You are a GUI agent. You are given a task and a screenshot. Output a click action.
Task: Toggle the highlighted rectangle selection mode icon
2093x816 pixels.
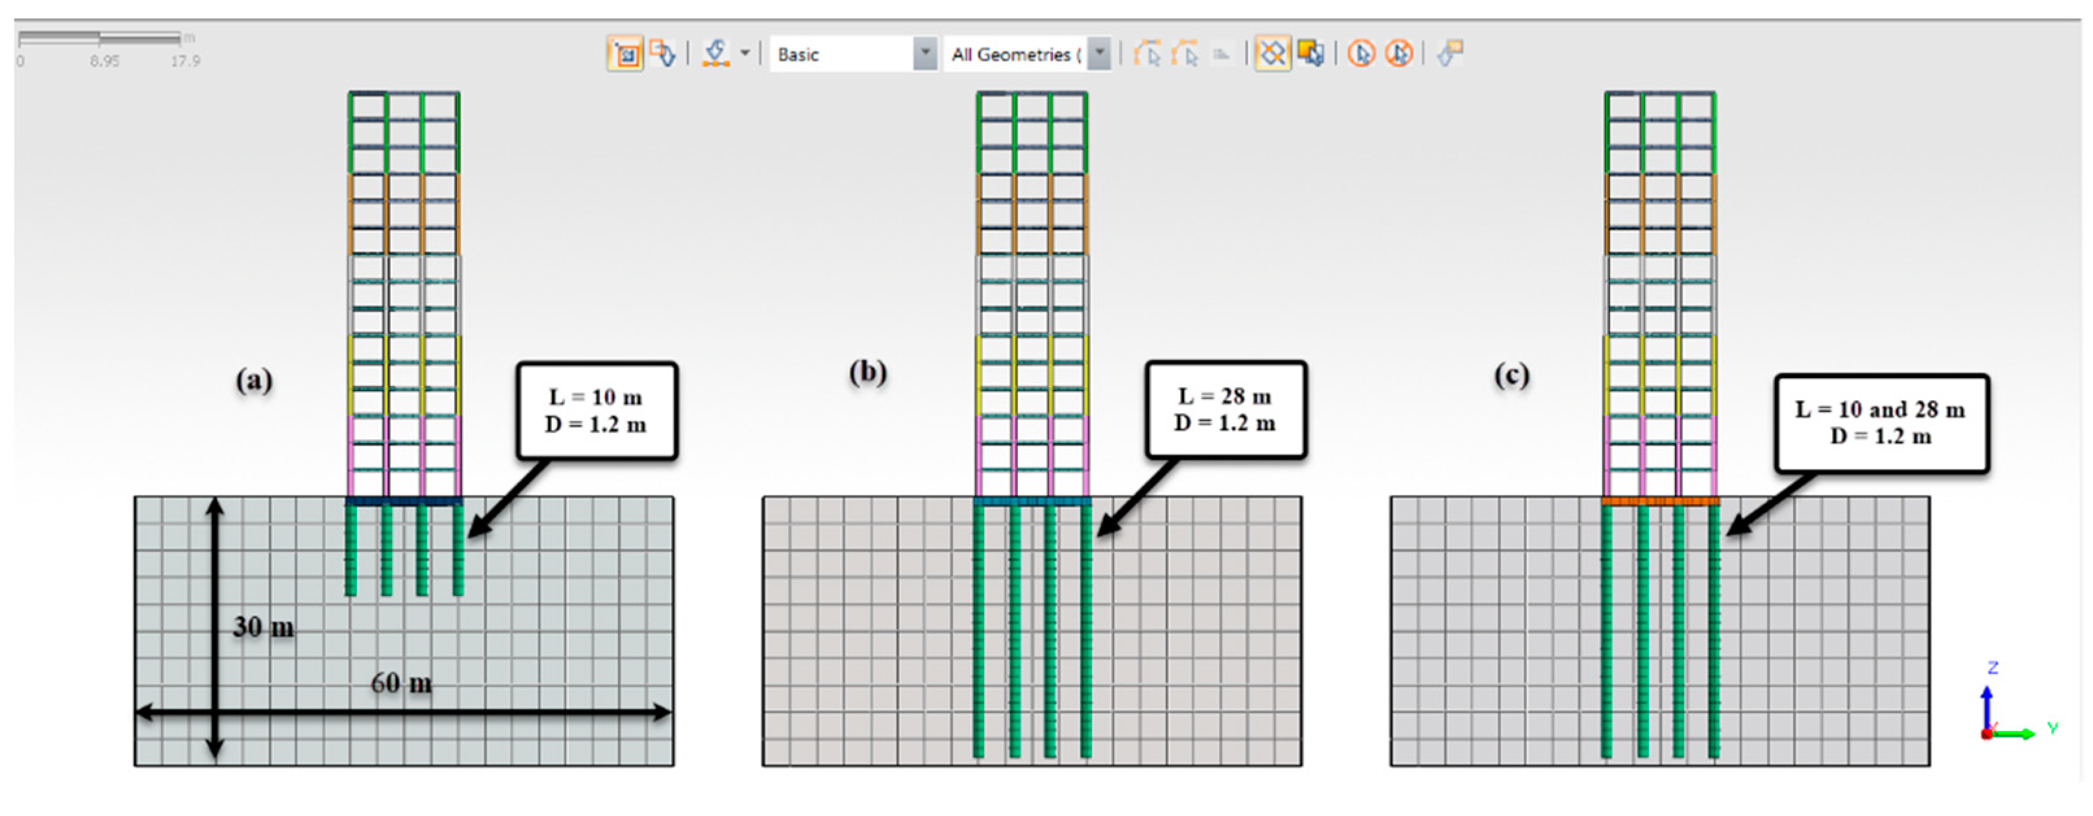coord(625,54)
